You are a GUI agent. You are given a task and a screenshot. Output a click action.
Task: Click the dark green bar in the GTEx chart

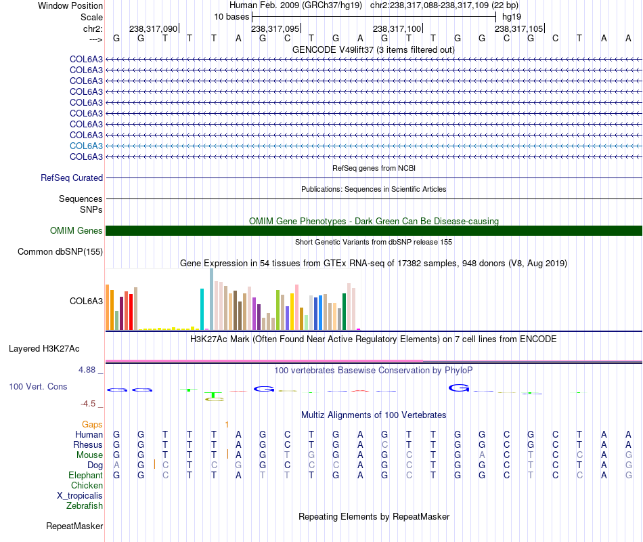(x=345, y=312)
